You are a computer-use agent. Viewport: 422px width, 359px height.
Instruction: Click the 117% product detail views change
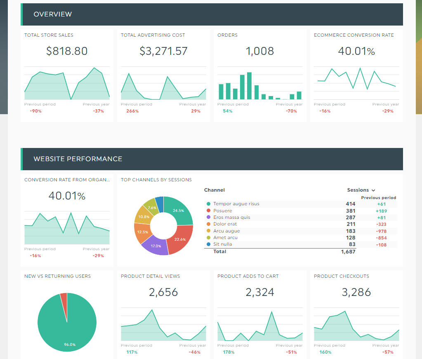tap(132, 352)
